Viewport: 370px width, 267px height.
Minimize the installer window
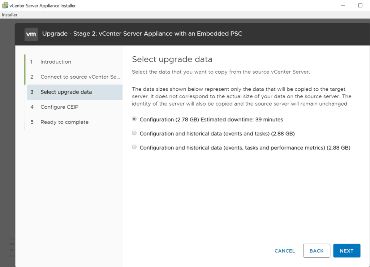tap(343, 5)
